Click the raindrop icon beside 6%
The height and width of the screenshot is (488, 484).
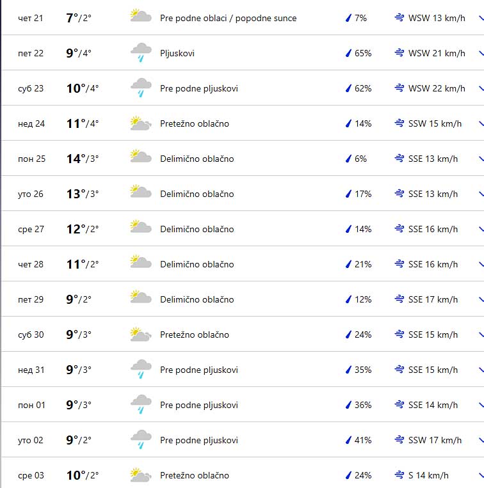point(349,159)
